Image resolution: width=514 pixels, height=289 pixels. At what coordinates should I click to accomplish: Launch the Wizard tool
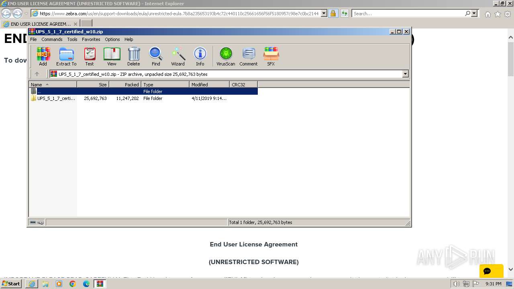(x=178, y=56)
